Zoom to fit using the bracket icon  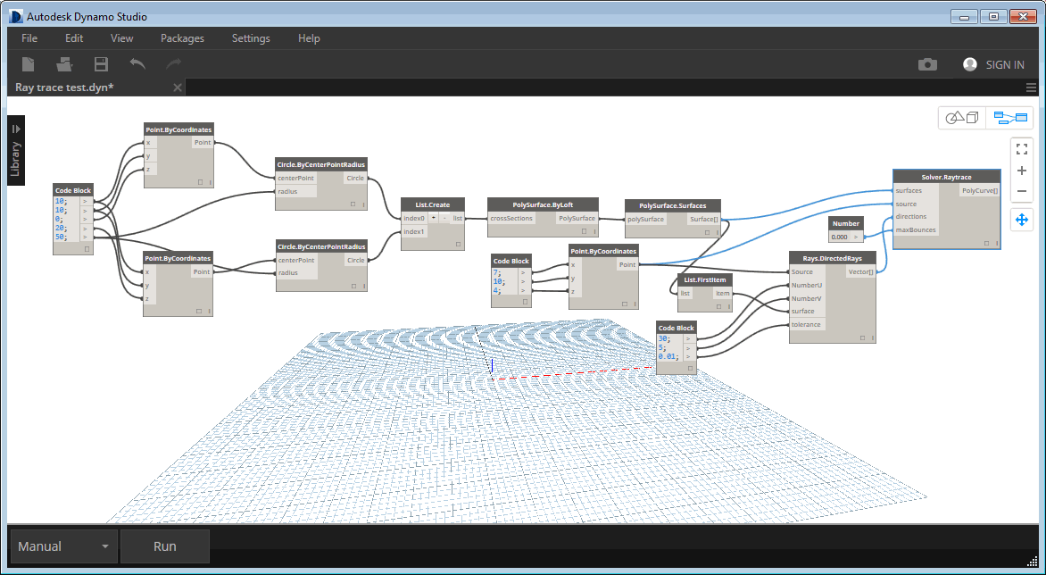(1021, 149)
